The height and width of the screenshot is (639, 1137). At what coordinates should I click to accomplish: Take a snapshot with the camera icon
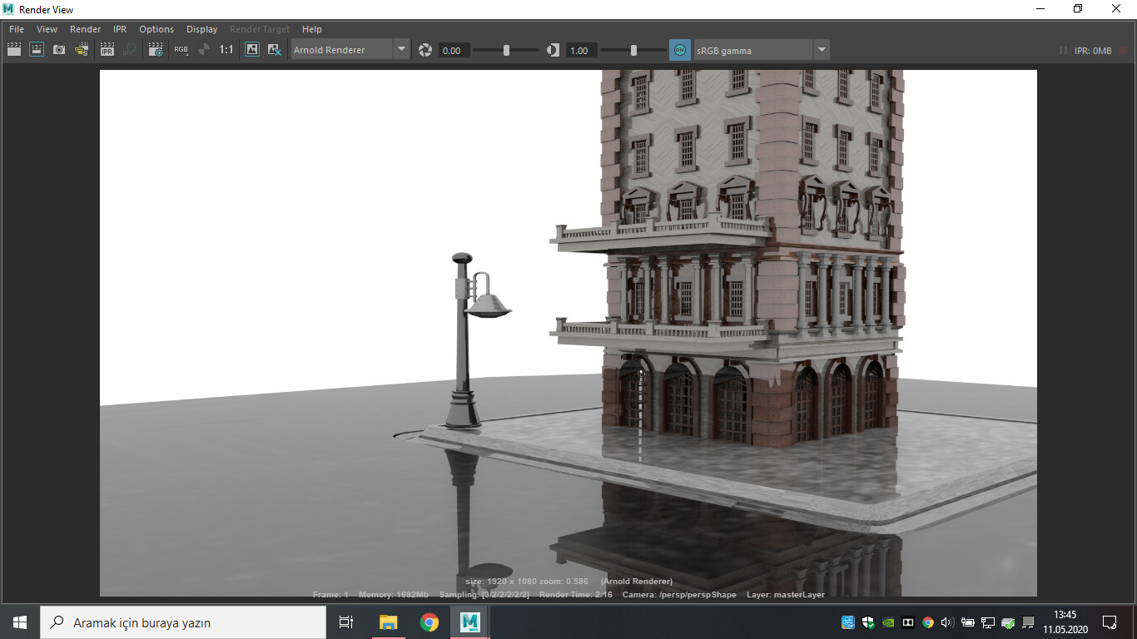[59, 50]
